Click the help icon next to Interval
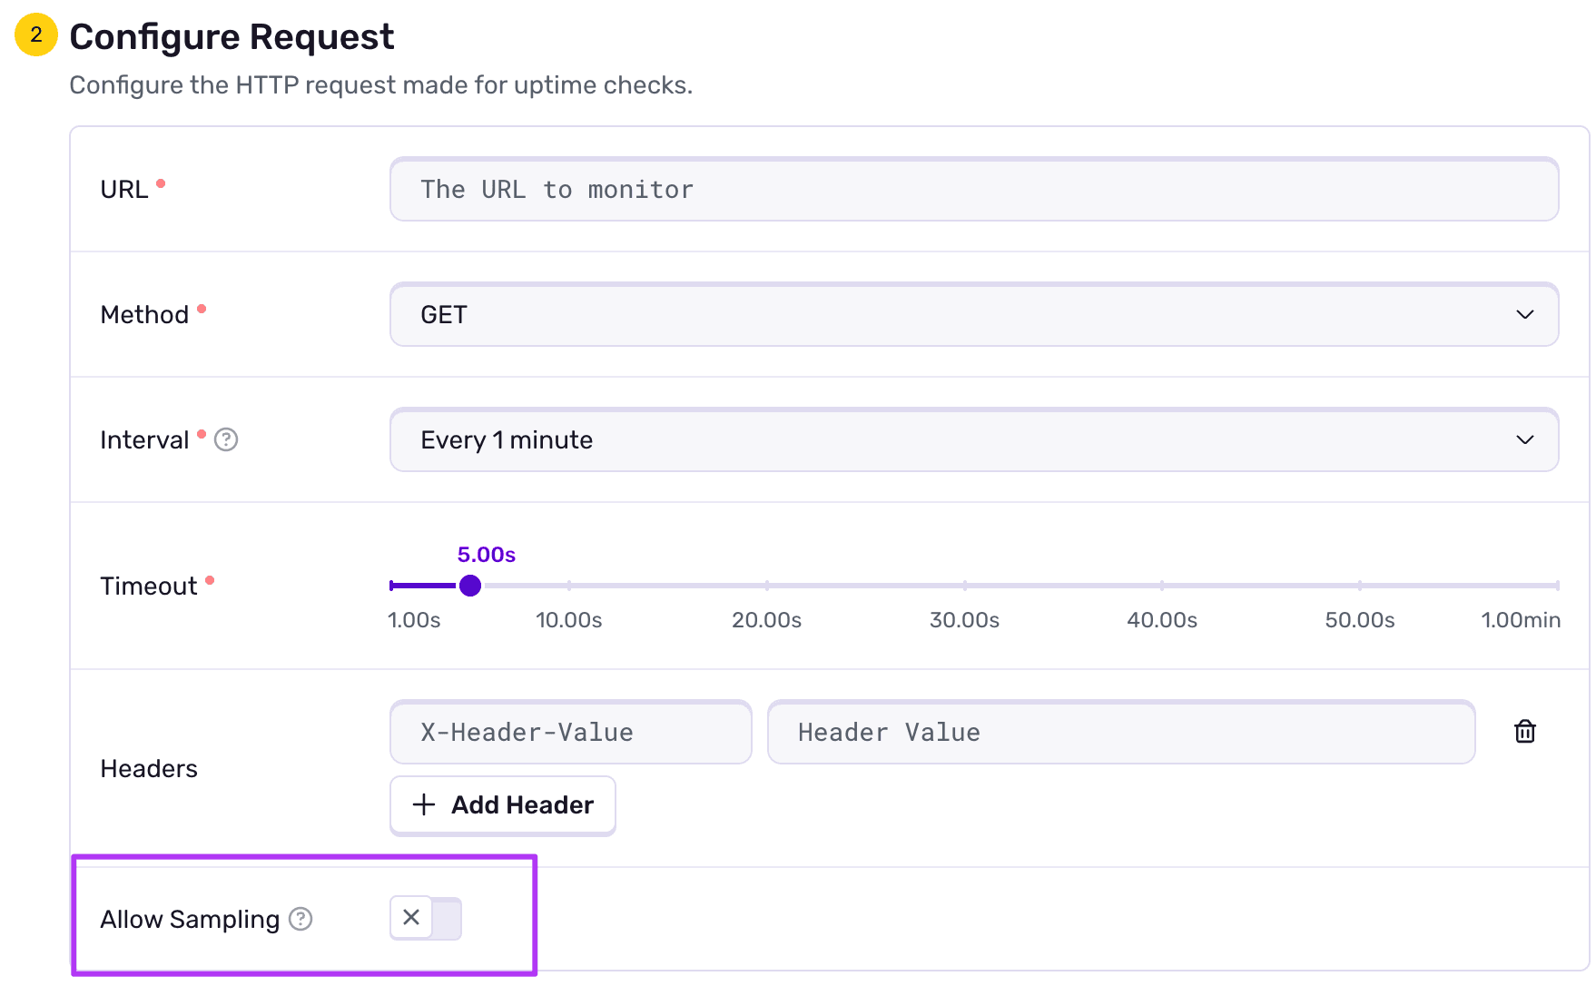Screen dimensions: 1596x986 (226, 439)
